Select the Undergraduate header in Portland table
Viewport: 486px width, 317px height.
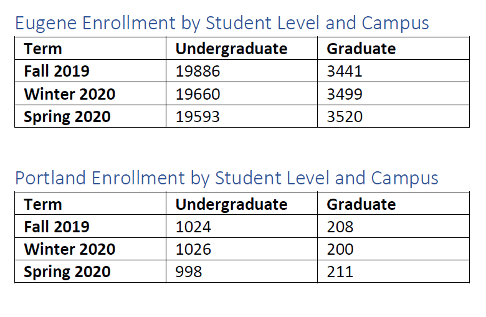[231, 204]
